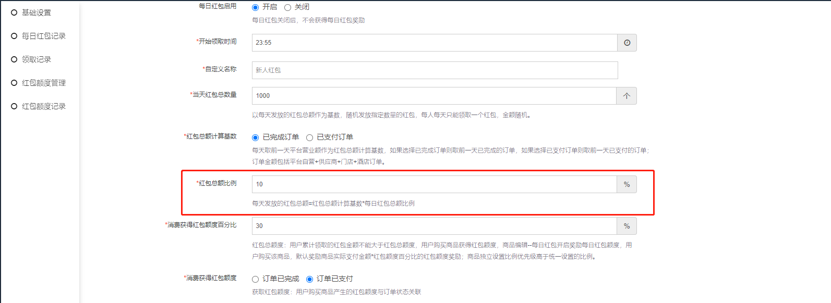831x303 pixels.
Task: Choose 已支付订单 as calculation base
Action: (x=309, y=137)
